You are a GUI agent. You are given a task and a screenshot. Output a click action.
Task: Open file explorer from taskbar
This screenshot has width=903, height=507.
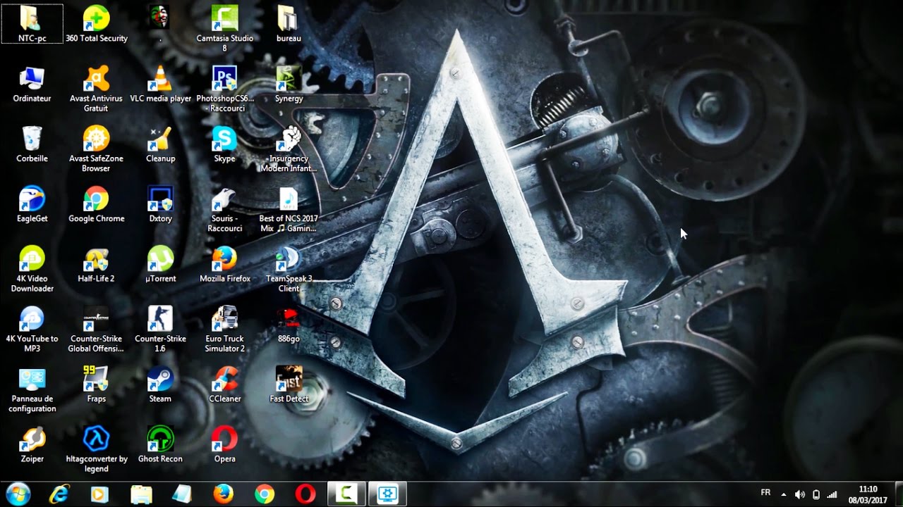click(x=141, y=494)
